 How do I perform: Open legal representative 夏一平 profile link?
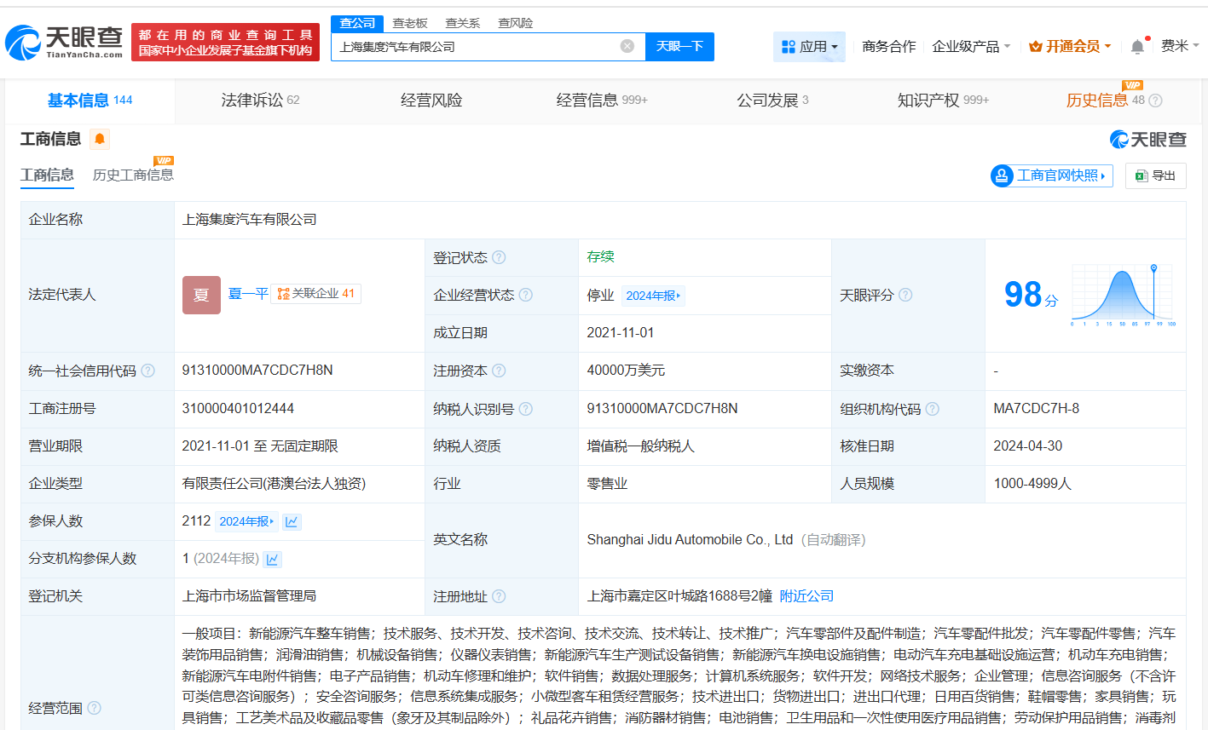[247, 294]
